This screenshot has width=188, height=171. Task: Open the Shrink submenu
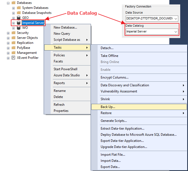[139, 99]
